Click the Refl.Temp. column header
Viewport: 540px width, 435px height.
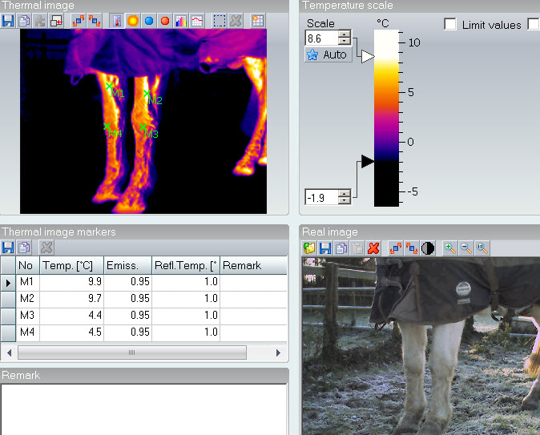point(186,265)
